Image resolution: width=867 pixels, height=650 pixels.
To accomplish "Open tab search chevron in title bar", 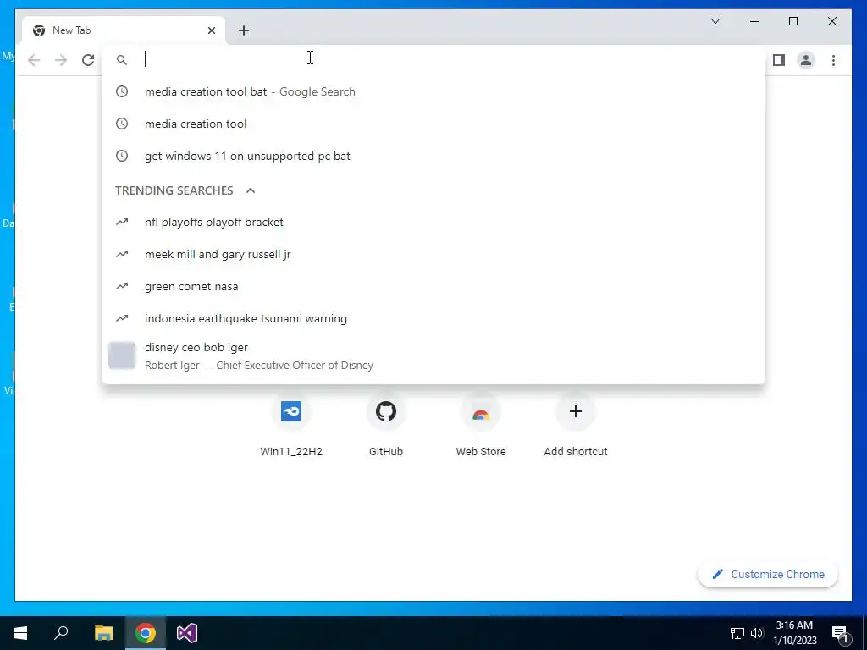I will coord(715,21).
